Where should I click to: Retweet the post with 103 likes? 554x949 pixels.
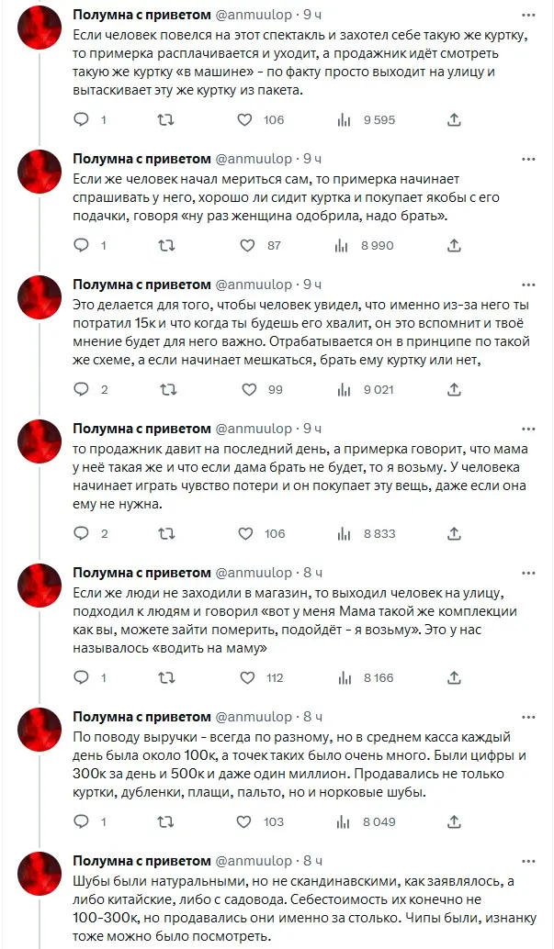(x=165, y=821)
